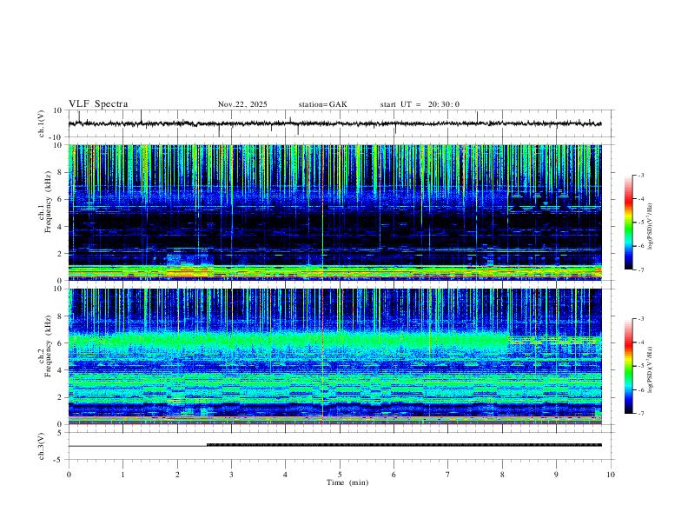Click the "-4" value on ch.2 colorbar
Screen dimensions: 688x532
[640, 342]
